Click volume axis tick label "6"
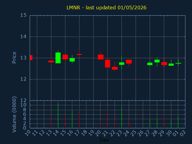The width and height of the screenshot is (192, 144). [x=25, y=114]
